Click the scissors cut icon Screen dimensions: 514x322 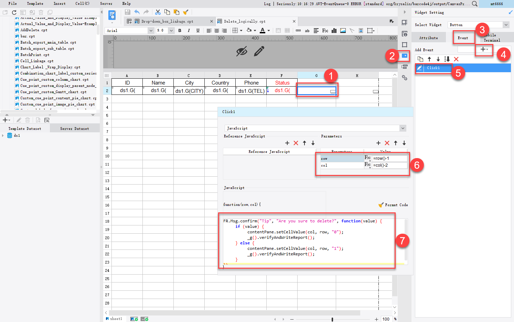pyautogui.click(x=158, y=12)
